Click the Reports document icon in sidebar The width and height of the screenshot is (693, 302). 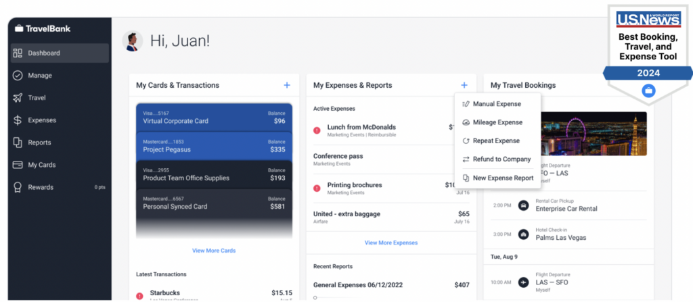point(18,143)
